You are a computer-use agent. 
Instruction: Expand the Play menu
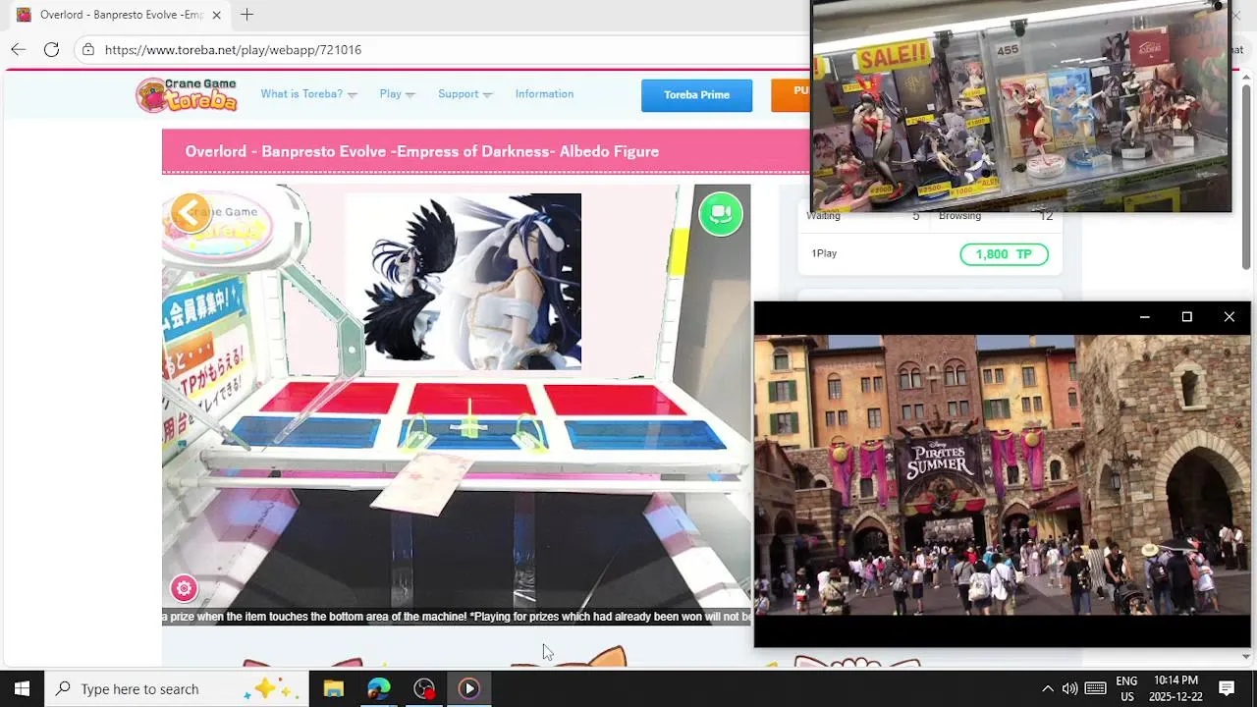(x=398, y=94)
